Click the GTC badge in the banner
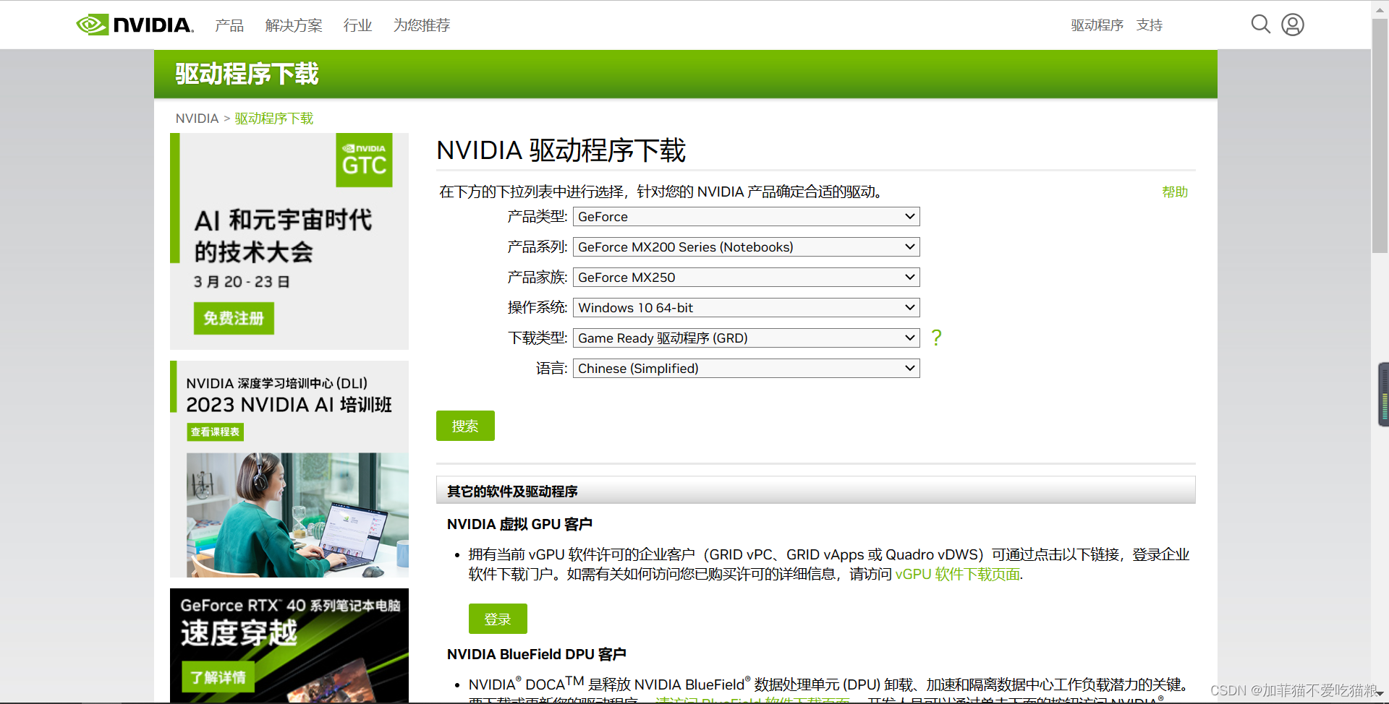 [364, 160]
